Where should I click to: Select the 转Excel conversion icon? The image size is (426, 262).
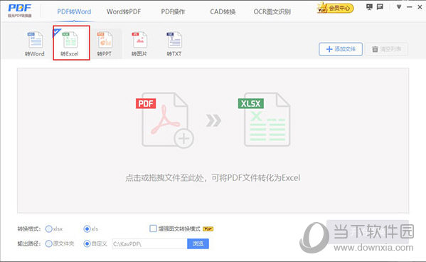70,43
